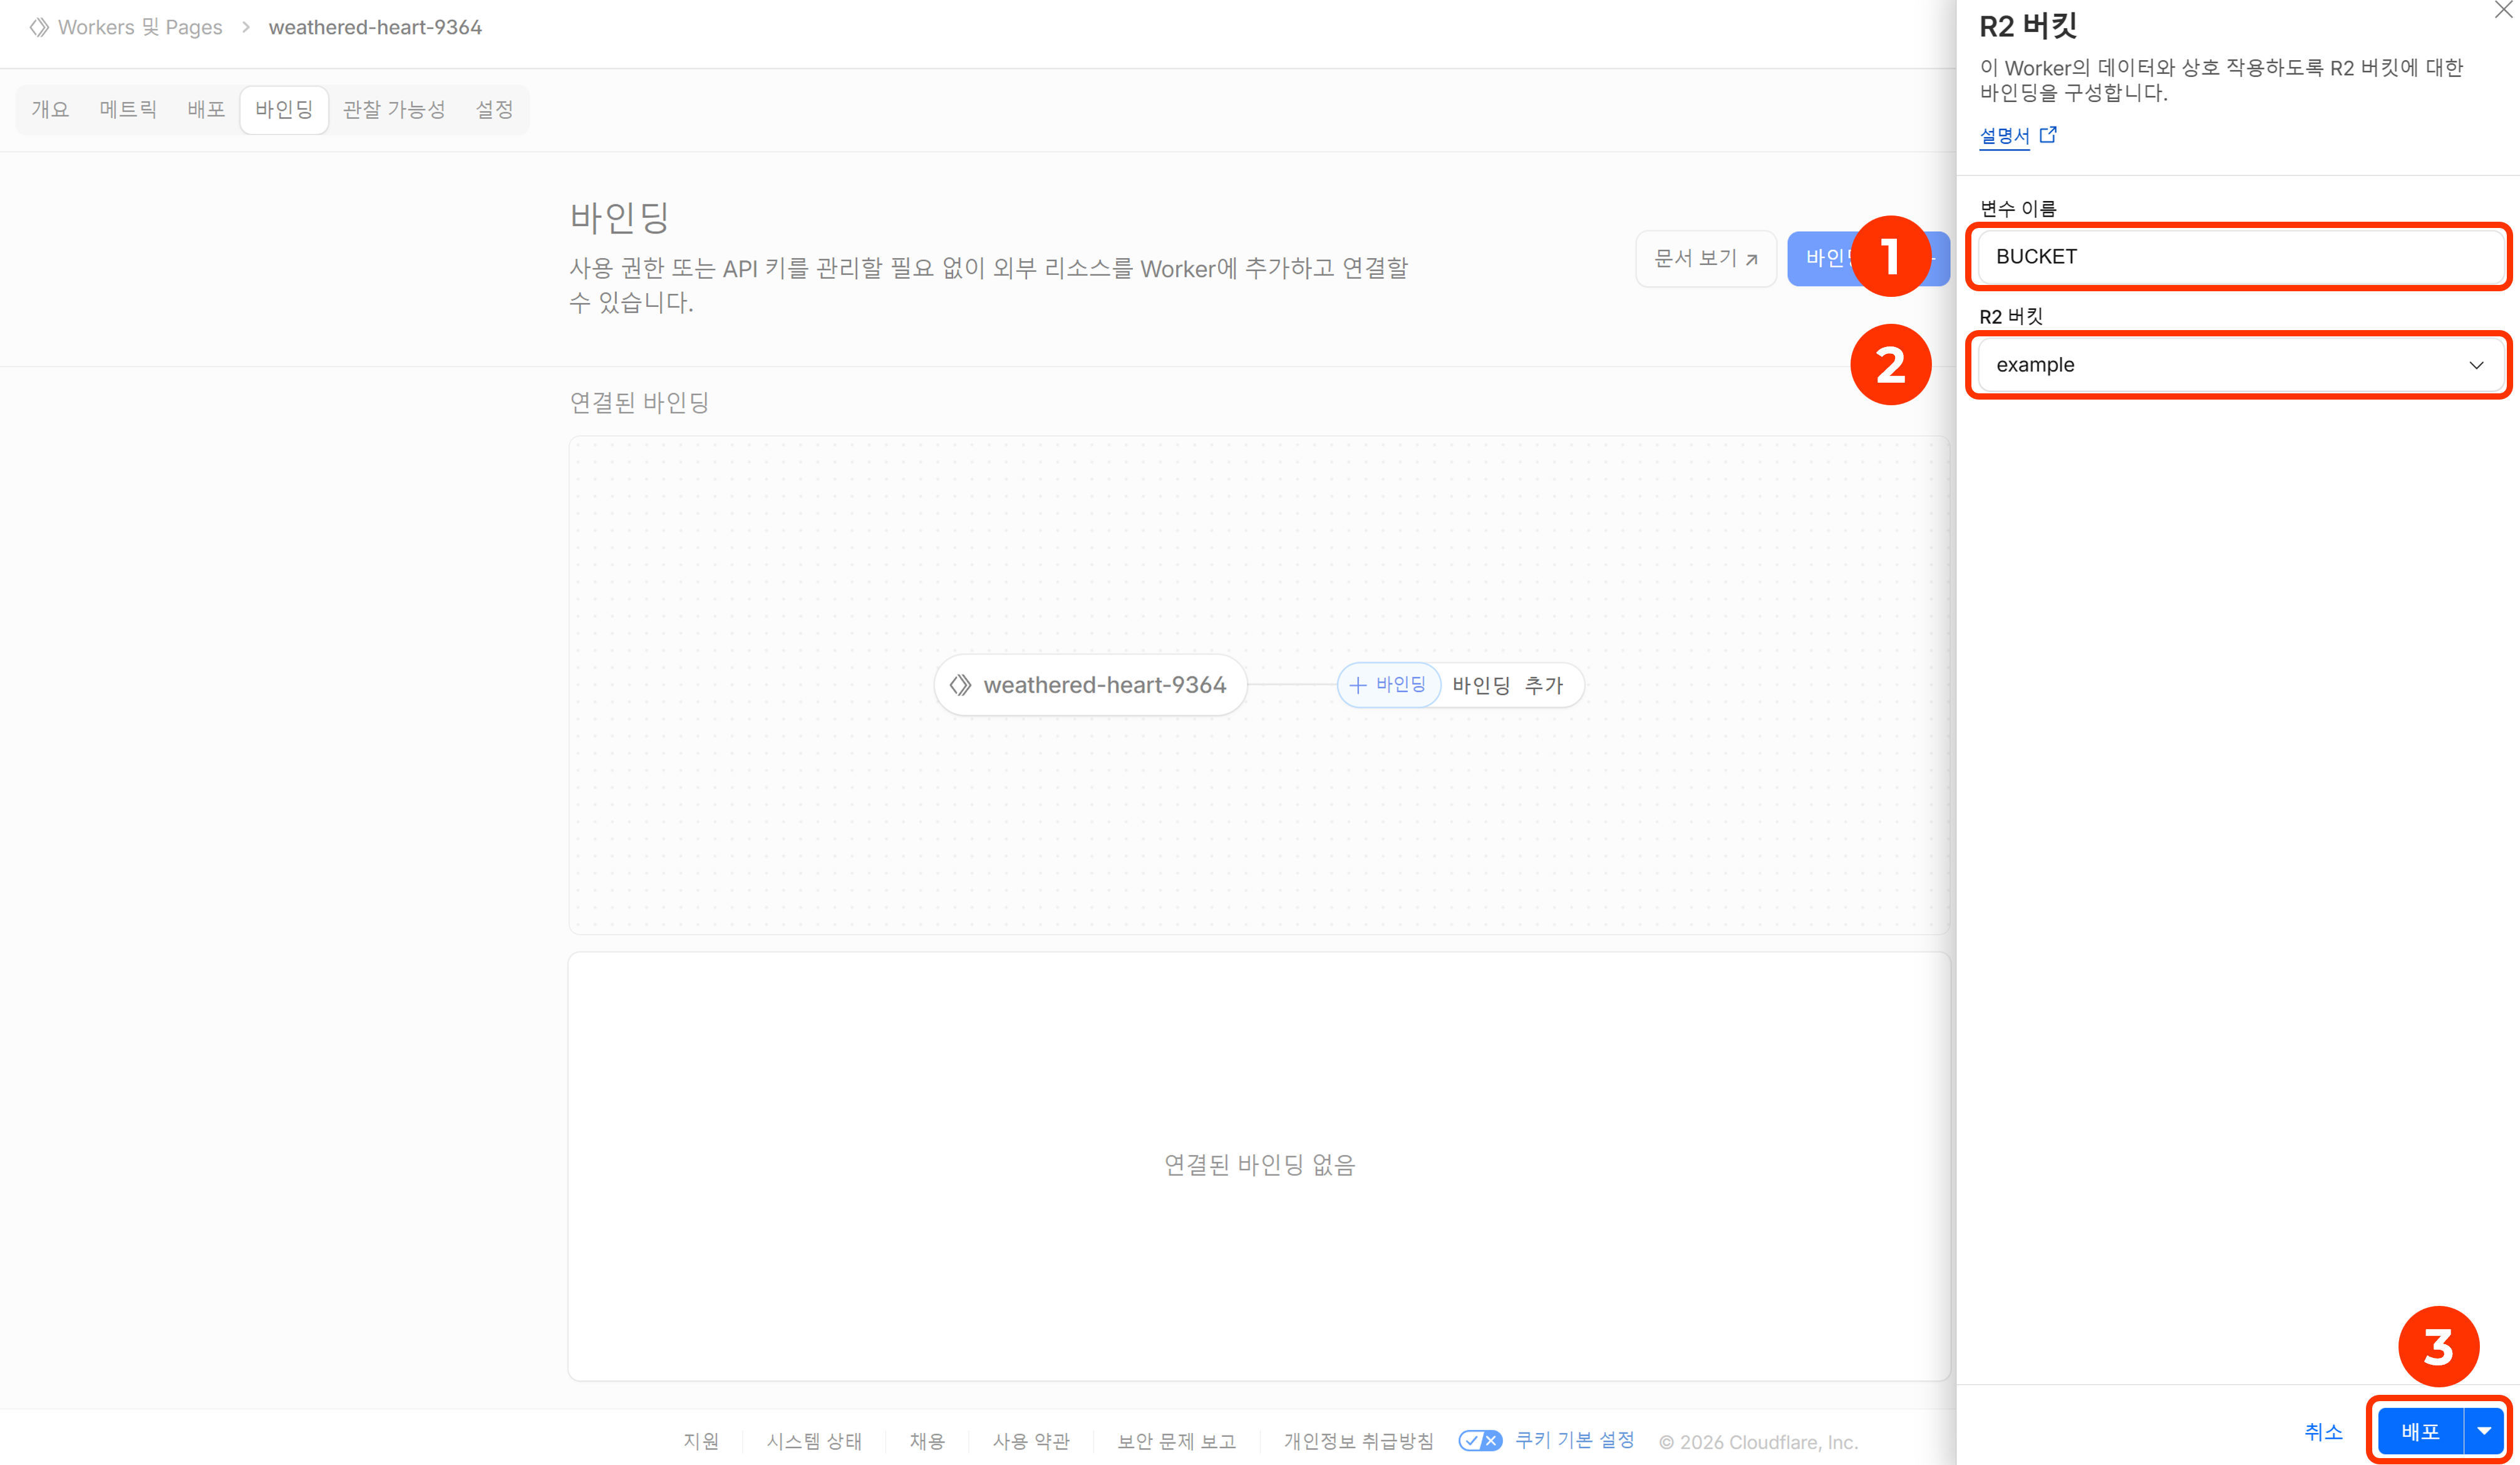This screenshot has height=1465, width=2520.
Task: Click the external link icon beside 설명서
Action: [x=2048, y=134]
